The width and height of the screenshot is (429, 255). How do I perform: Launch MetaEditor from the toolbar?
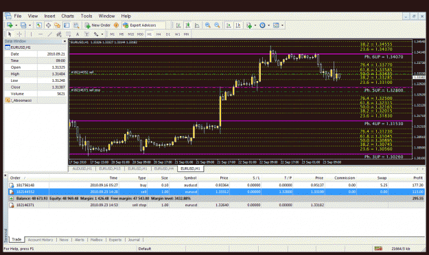[x=116, y=25]
